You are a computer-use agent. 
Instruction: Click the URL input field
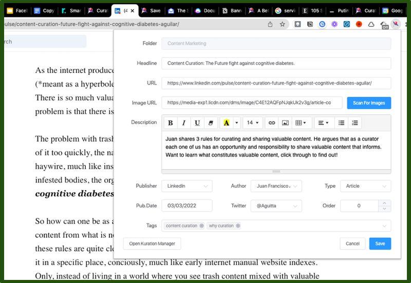click(x=276, y=83)
